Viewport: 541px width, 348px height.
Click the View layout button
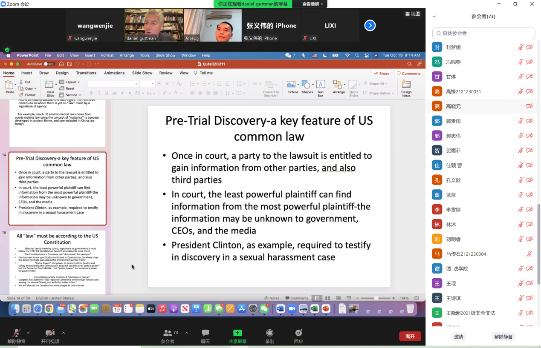[x=413, y=14]
